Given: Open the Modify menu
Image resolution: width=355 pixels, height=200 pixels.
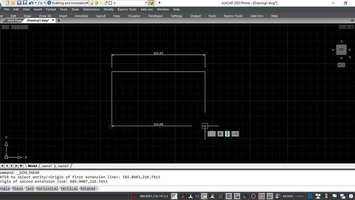Looking at the screenshot, I should [109, 9].
